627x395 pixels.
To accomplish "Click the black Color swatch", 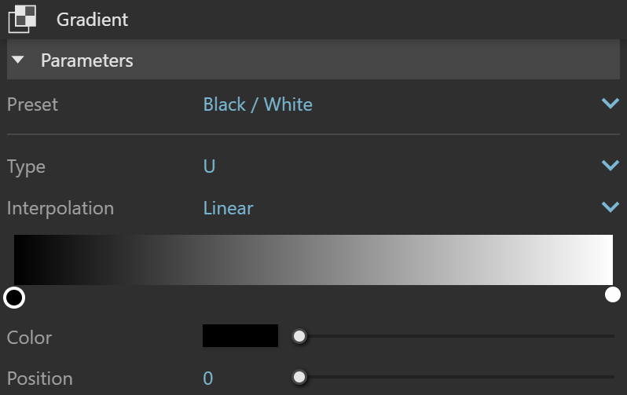I will [x=240, y=336].
